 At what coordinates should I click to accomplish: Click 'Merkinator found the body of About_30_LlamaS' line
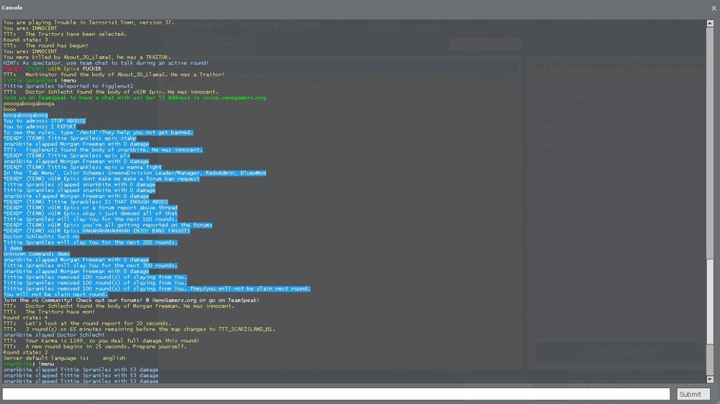click(x=114, y=74)
